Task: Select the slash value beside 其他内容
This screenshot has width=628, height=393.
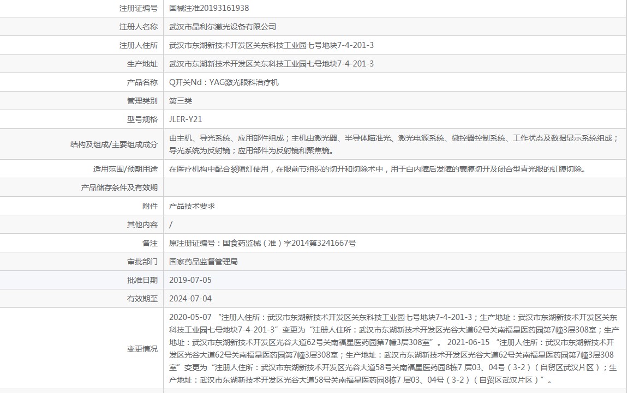Action: tap(171, 225)
